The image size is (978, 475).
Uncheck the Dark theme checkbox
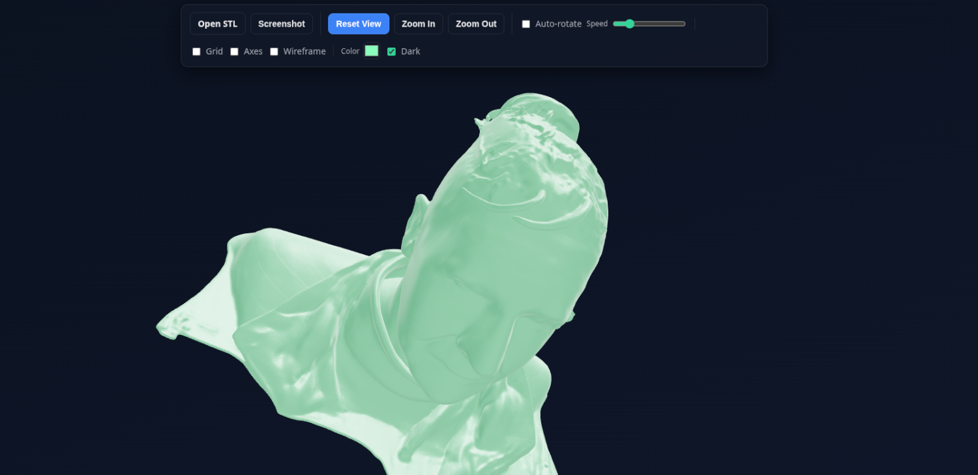coord(391,51)
